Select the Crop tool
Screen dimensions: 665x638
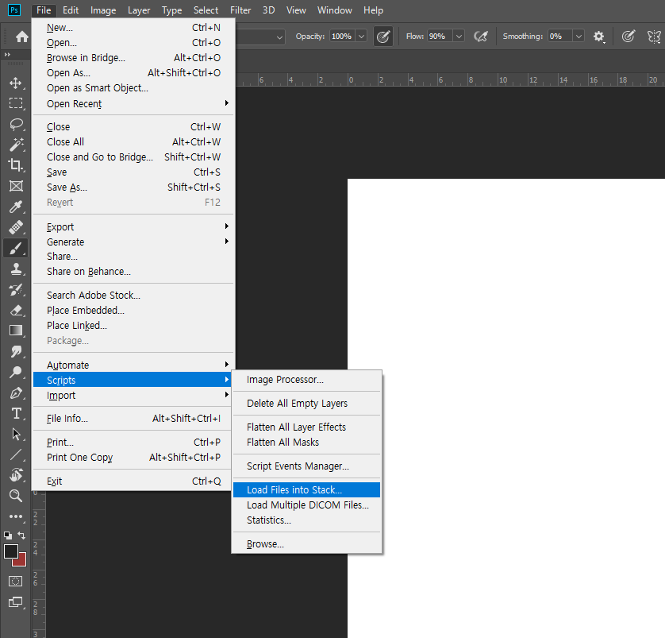click(16, 165)
